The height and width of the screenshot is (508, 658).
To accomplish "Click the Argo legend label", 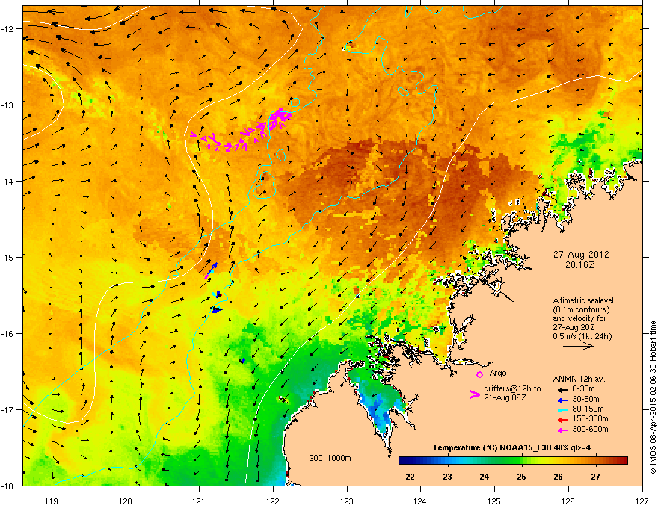I will 498,374.
